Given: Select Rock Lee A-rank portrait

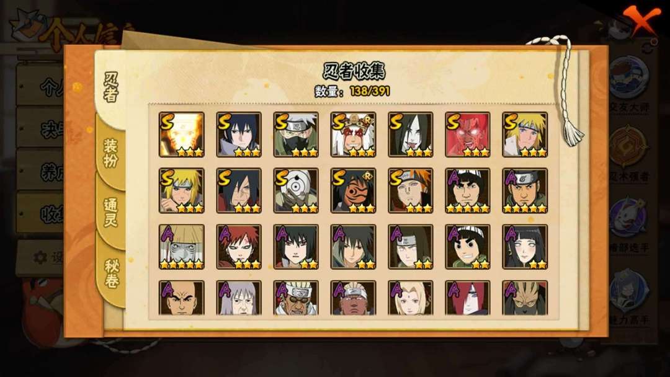Looking at the screenshot, I should point(468,247).
